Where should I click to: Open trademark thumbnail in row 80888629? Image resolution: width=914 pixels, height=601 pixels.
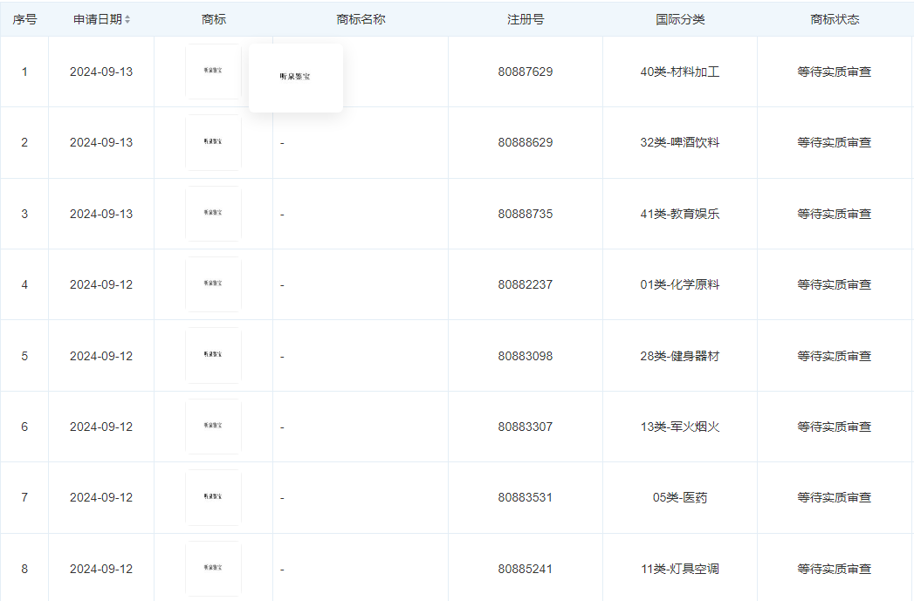(x=213, y=143)
